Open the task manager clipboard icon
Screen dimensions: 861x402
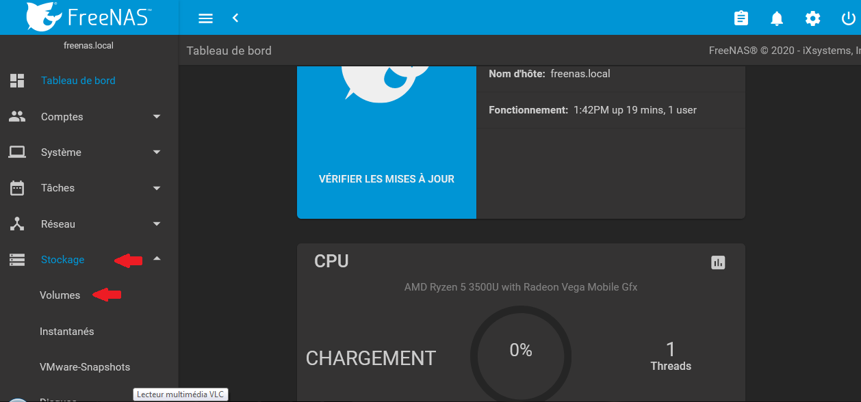click(x=741, y=18)
